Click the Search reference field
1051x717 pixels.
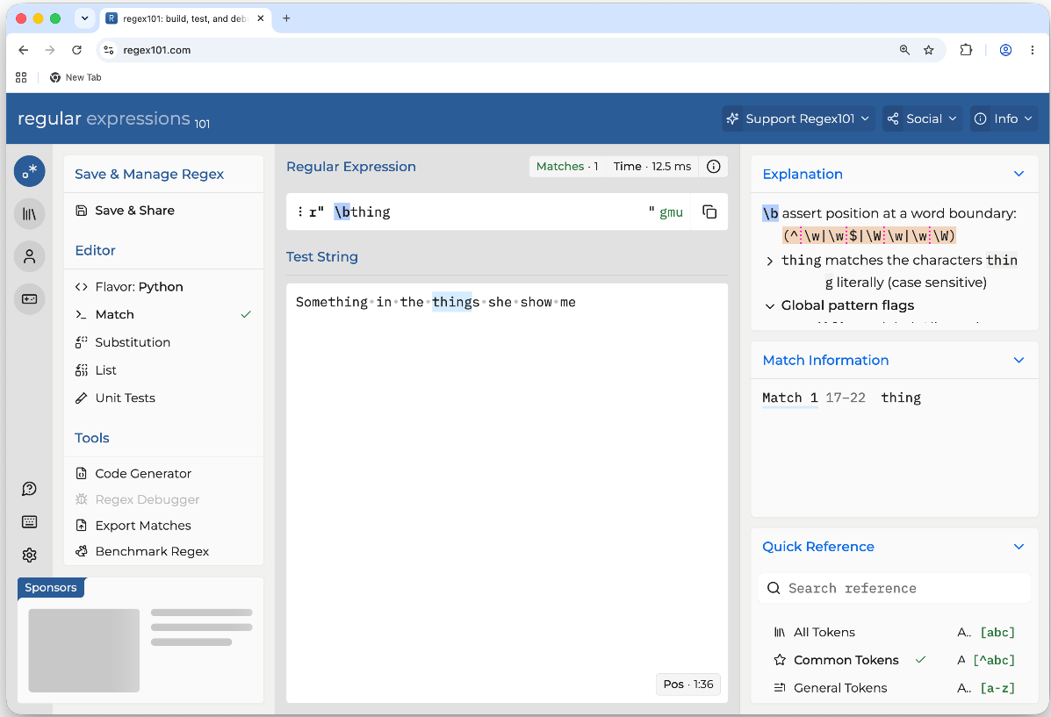coord(894,588)
